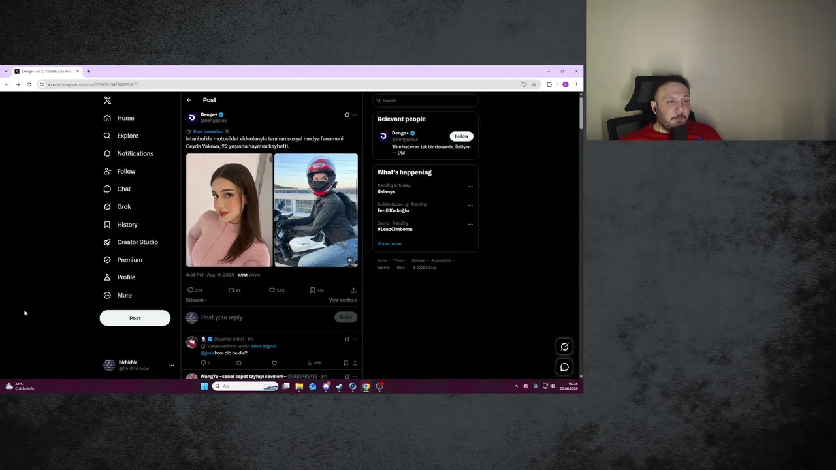Open Creator Studio in the sidebar
The width and height of the screenshot is (836, 470).
point(131,242)
